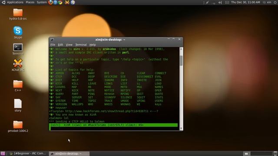
Task: Open the mail indicator in the top panel
Action: [x=227, y=3]
